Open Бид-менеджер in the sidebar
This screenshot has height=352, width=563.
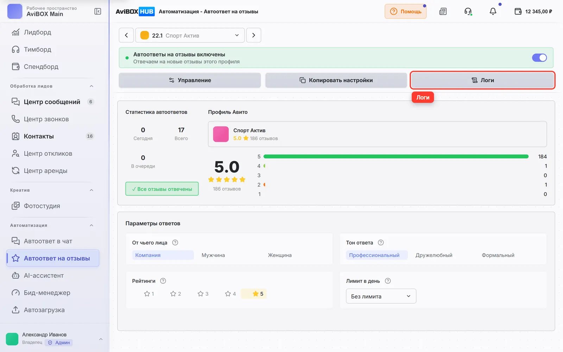coord(53,293)
